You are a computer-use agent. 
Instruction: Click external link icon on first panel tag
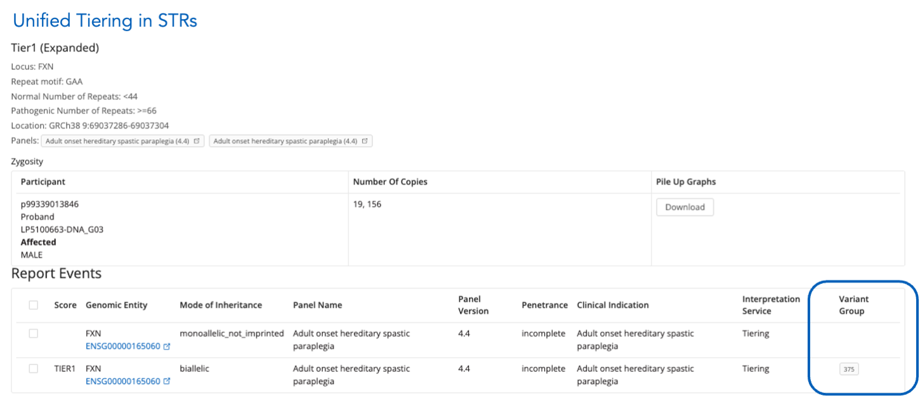[x=197, y=141]
